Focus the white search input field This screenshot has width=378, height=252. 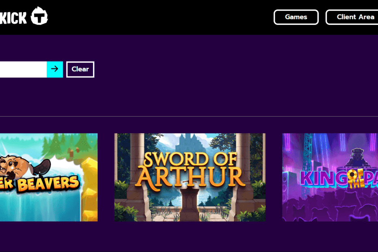[24, 70]
